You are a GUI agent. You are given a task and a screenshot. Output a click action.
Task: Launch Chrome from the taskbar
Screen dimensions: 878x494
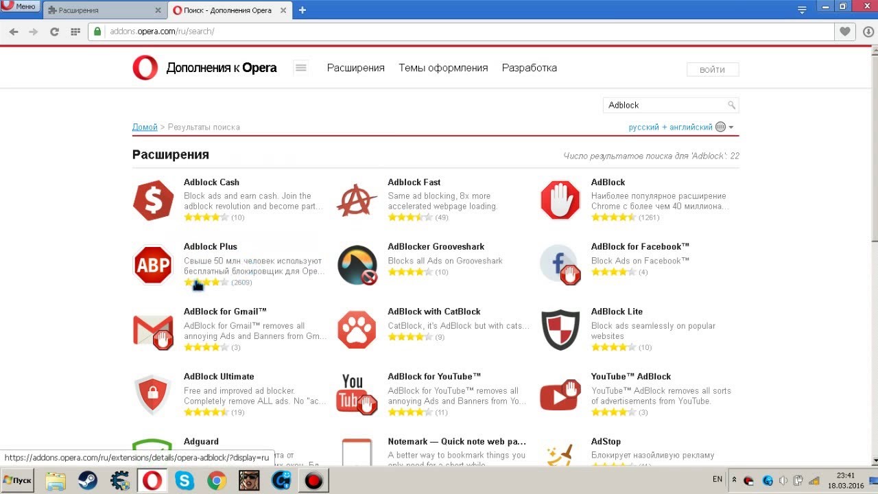[x=217, y=481]
